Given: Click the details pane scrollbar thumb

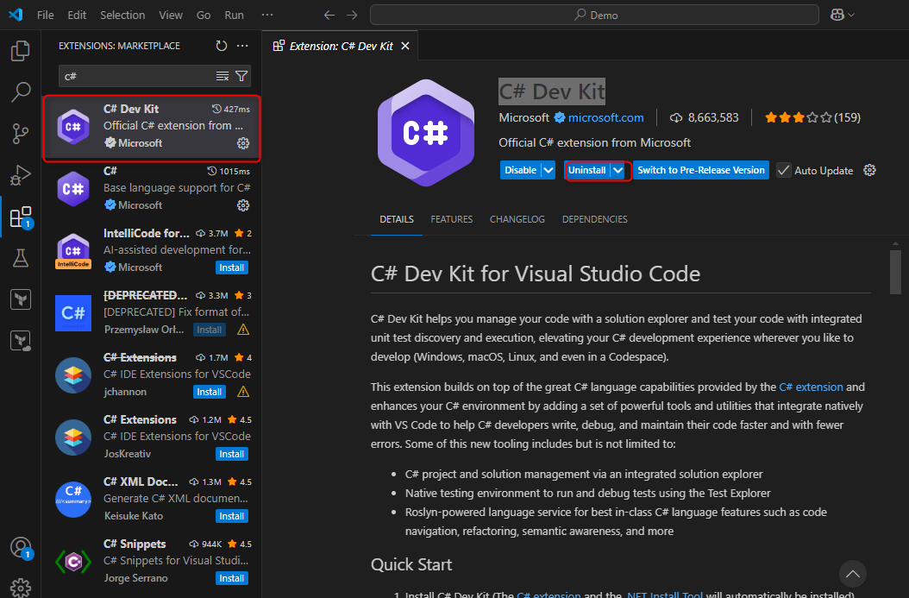Looking at the screenshot, I should pyautogui.click(x=895, y=273).
